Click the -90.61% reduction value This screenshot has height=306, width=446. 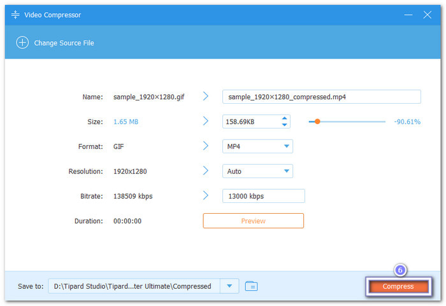coord(407,122)
